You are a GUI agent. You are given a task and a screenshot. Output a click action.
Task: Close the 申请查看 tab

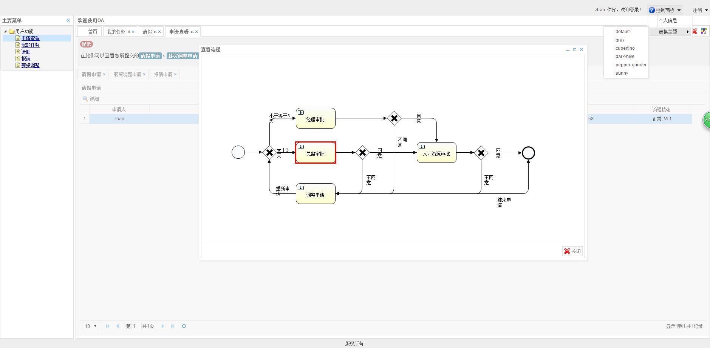(196, 32)
